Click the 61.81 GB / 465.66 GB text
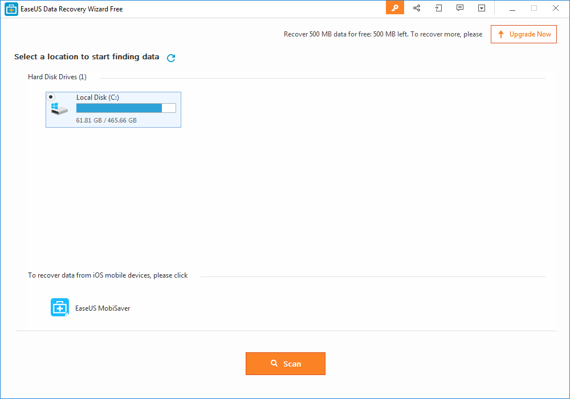 click(107, 120)
